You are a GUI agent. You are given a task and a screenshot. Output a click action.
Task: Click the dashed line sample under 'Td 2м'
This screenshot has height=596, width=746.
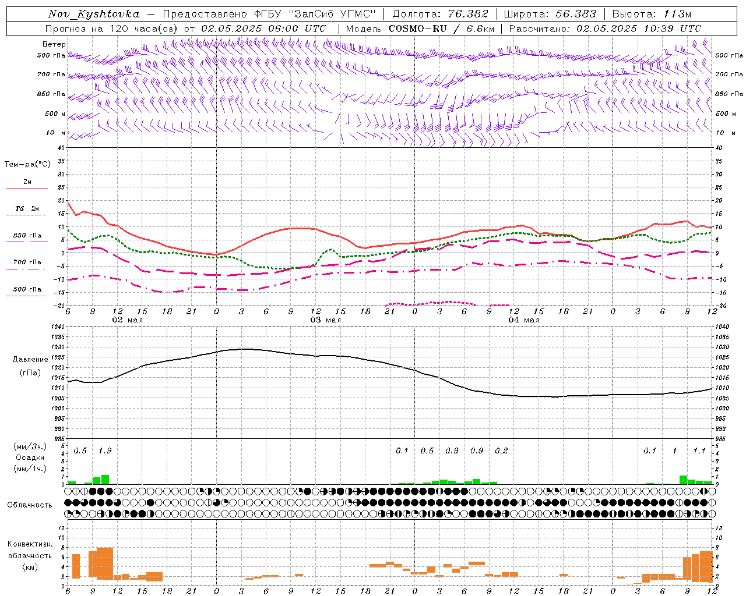tap(26, 215)
